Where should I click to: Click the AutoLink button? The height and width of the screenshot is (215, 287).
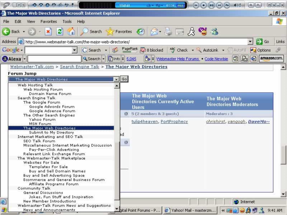pos(207,50)
